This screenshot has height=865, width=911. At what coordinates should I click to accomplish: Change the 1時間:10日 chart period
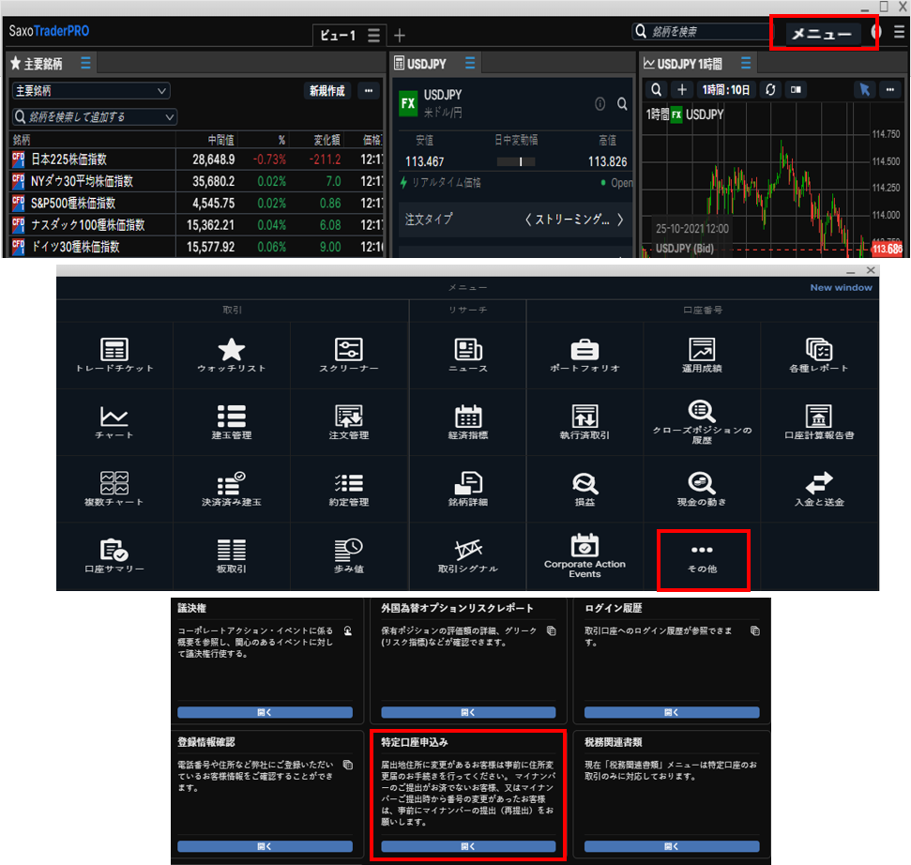pos(725,89)
